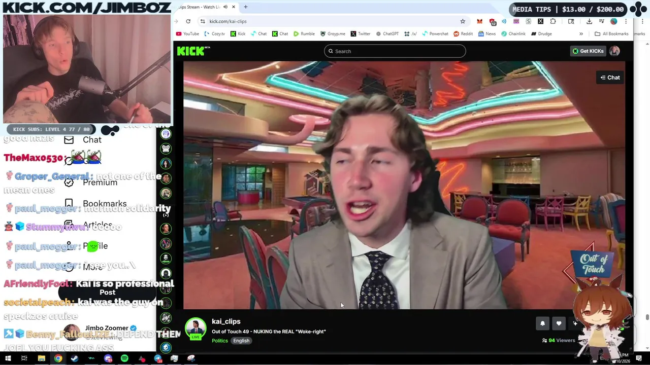Click the 94 Viewers count
Viewport: 650px width, 365px height.
coord(559,341)
